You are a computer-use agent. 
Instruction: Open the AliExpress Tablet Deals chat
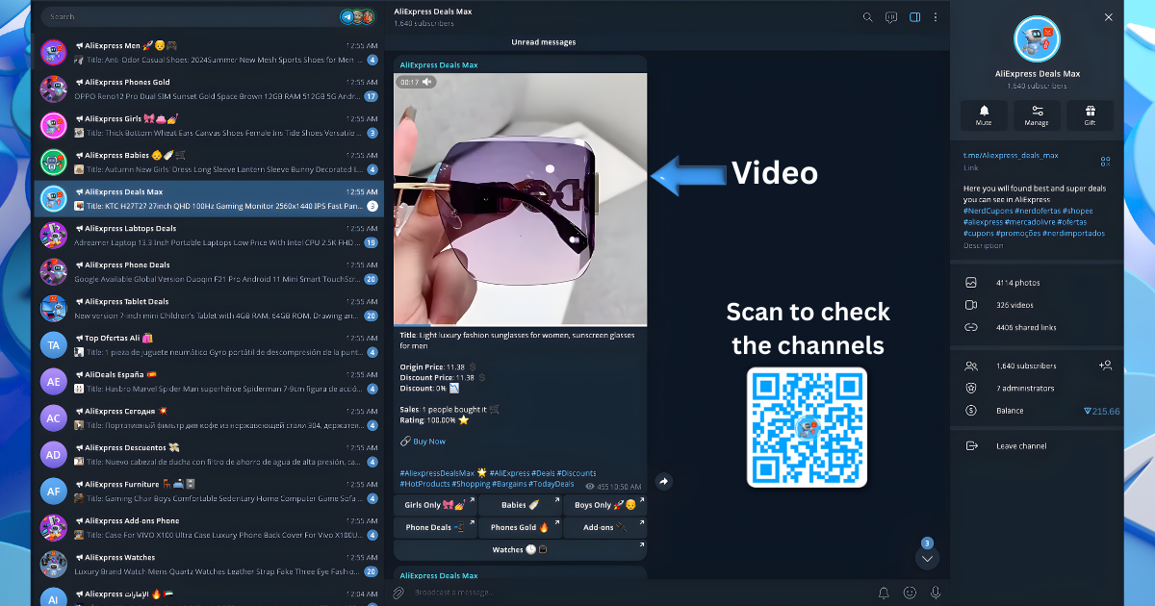(209, 308)
